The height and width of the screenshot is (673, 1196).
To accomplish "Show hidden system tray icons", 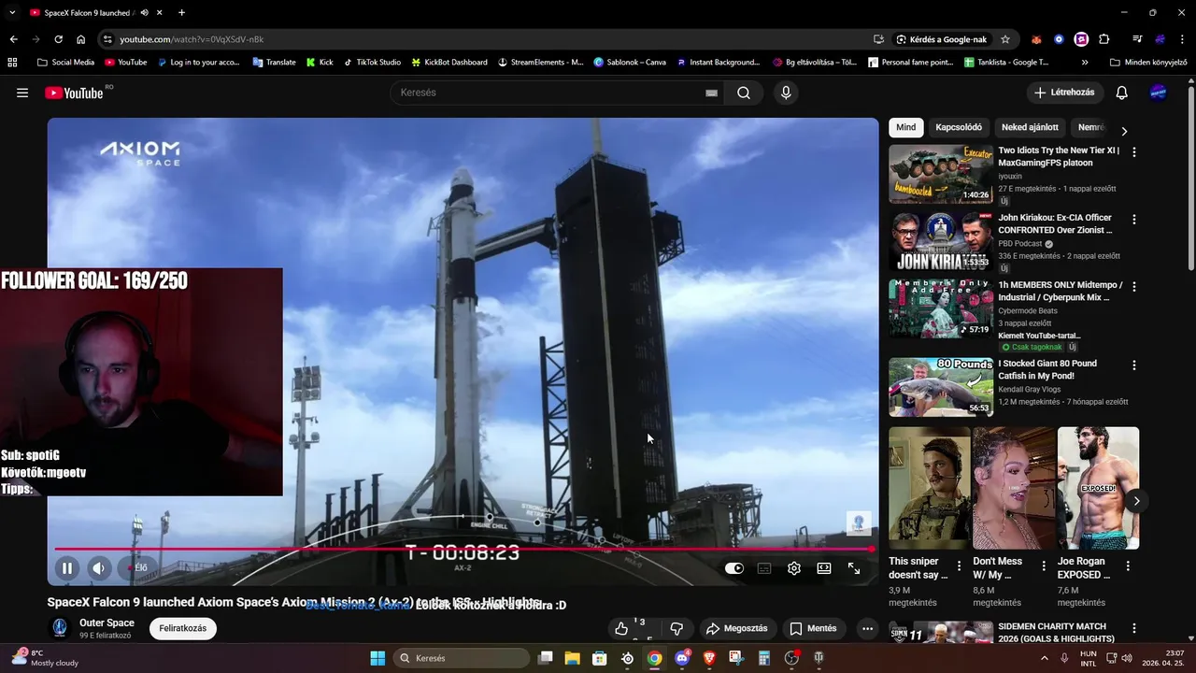I will point(1045,658).
